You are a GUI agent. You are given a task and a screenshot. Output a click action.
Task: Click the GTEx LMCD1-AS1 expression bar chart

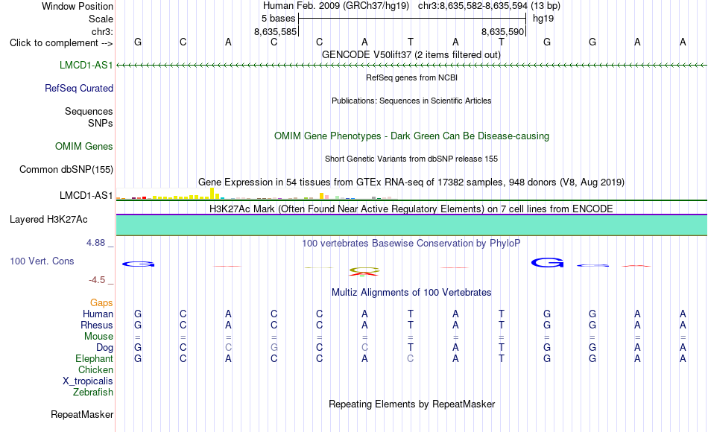[256, 194]
